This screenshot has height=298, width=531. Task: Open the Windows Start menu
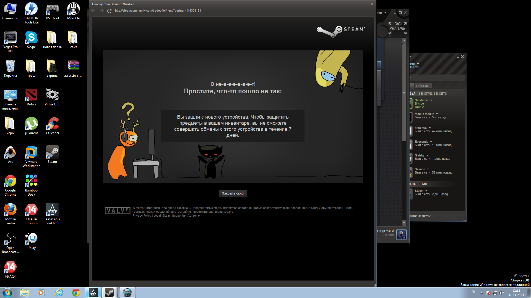click(x=7, y=292)
